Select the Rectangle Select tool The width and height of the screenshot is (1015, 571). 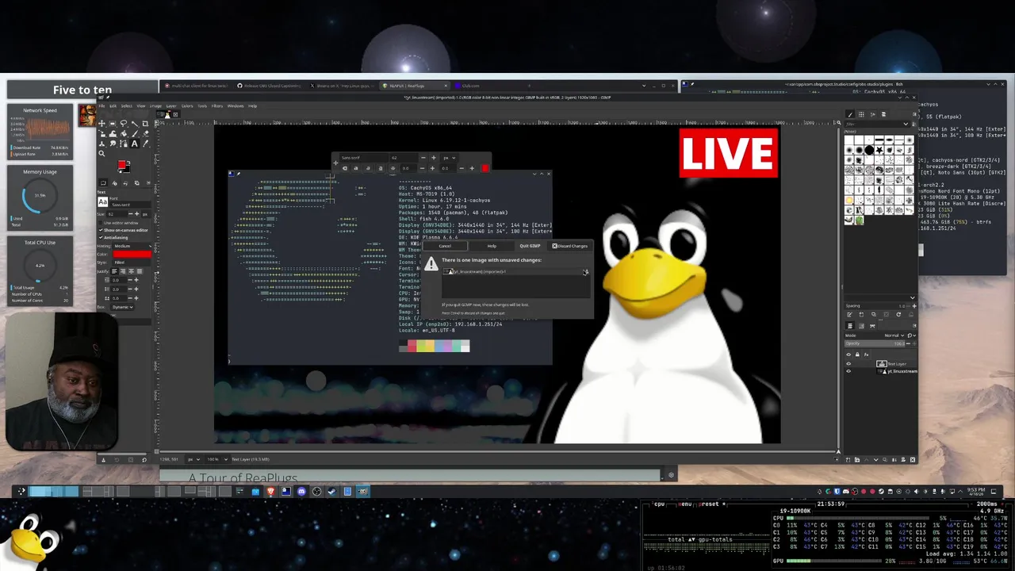113,124
